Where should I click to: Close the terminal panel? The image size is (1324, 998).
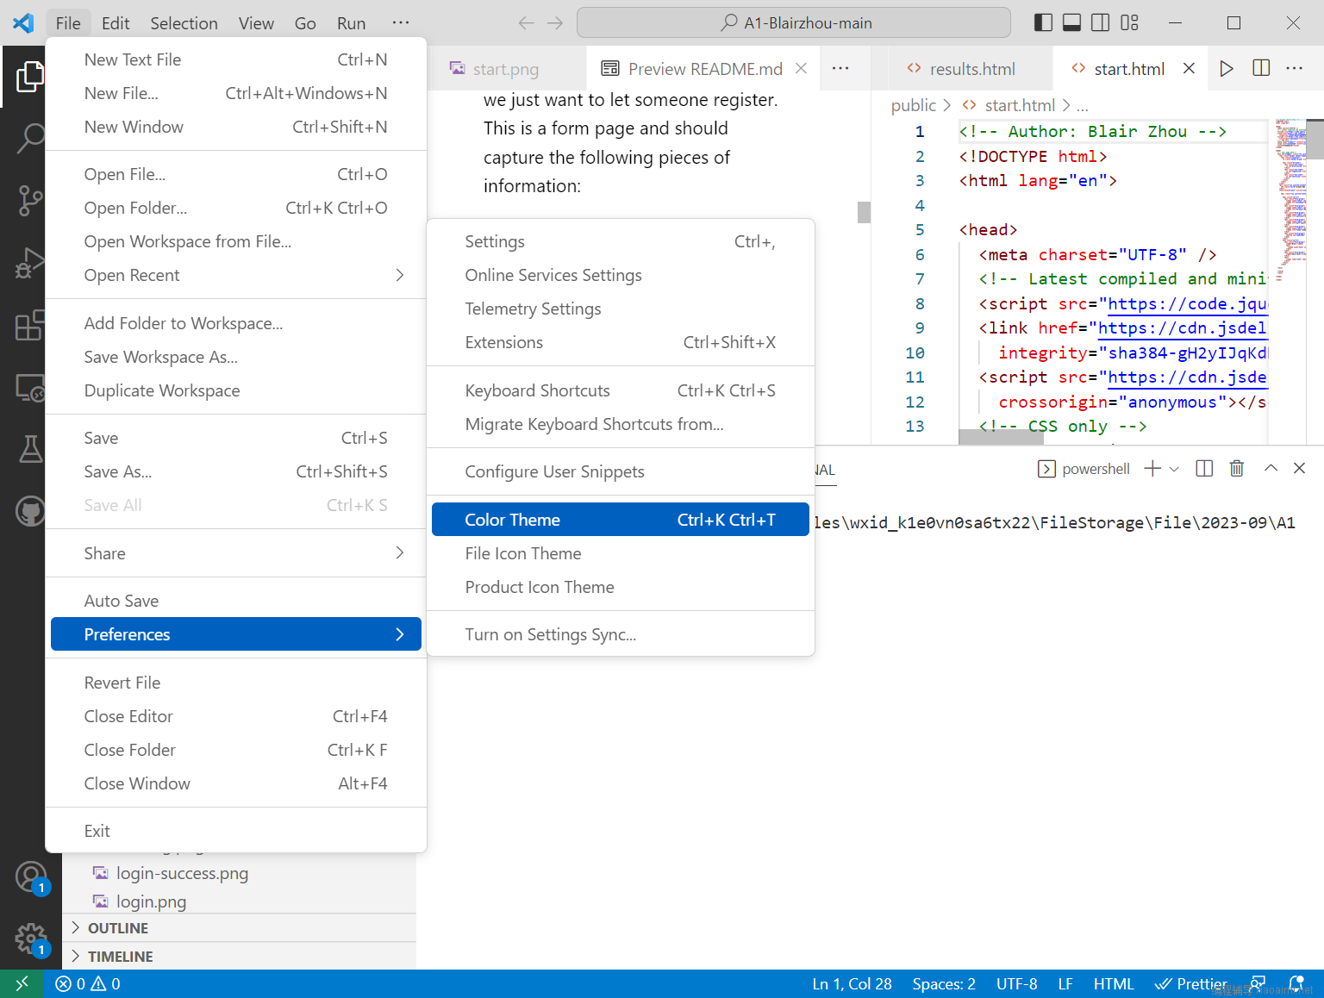point(1300,468)
